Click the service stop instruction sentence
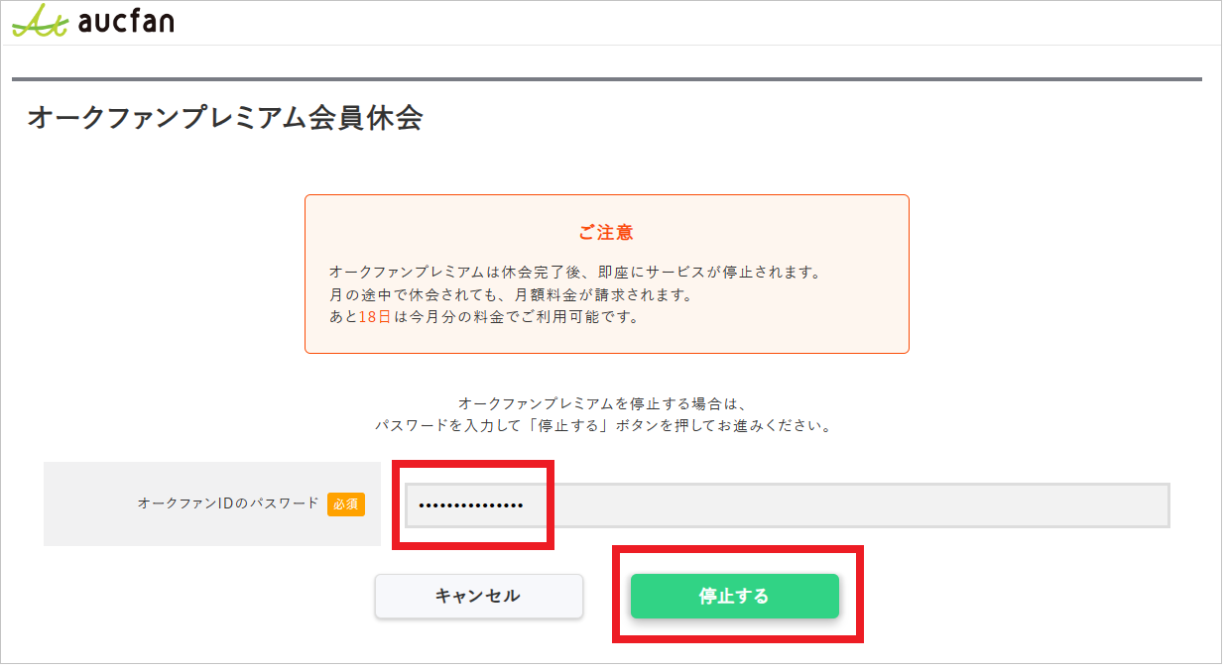The height and width of the screenshot is (670, 1227). coord(606,414)
